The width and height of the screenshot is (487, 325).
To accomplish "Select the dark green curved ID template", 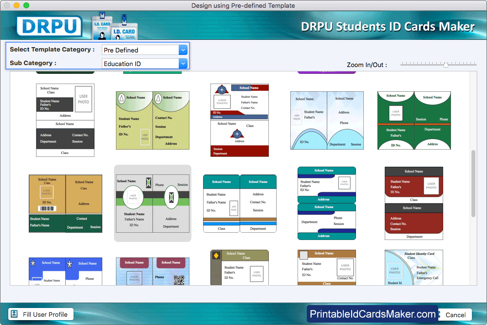I will tap(414, 120).
